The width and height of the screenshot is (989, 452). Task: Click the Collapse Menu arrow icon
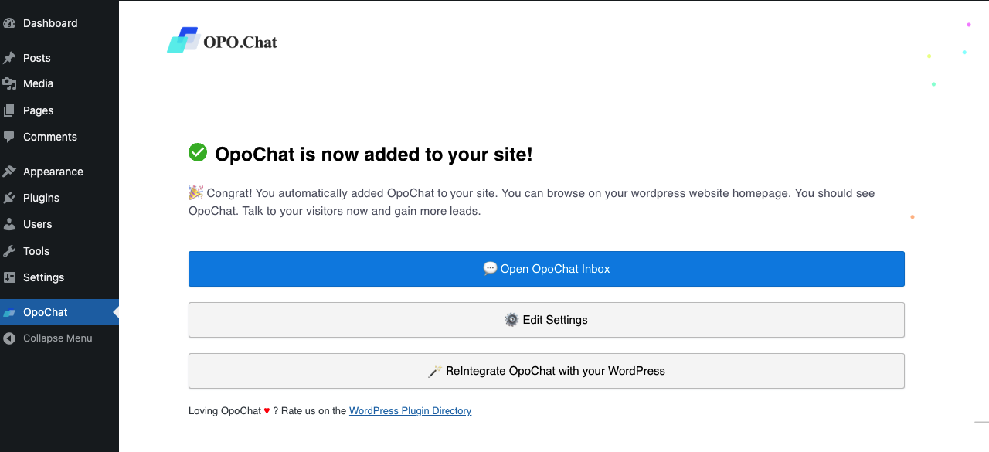(9, 338)
